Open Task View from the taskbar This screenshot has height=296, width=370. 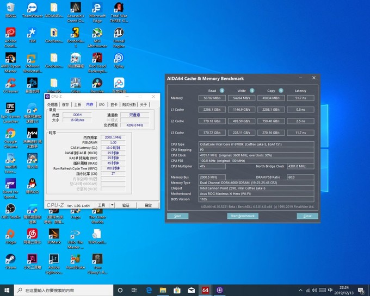point(134,290)
